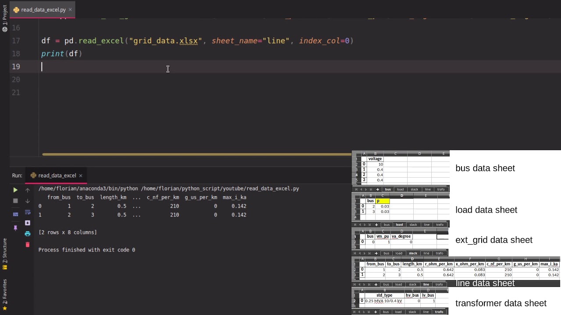Click line number 20 in the gutter

(x=16, y=79)
